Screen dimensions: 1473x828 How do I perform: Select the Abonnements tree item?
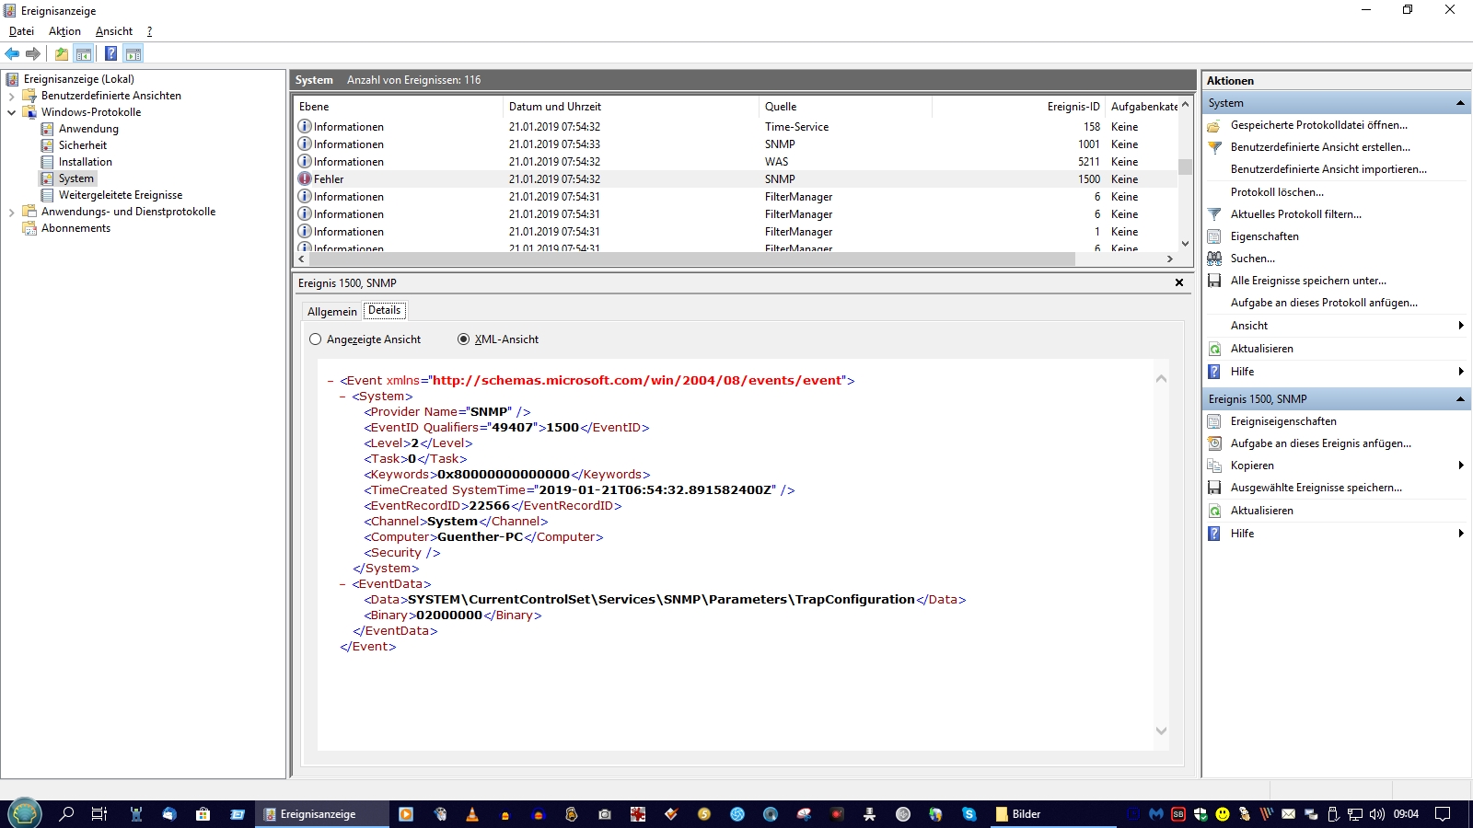(75, 228)
